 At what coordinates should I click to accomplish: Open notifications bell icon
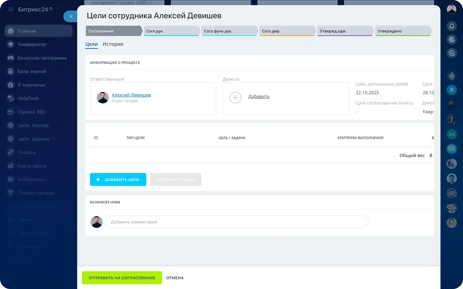[451, 26]
